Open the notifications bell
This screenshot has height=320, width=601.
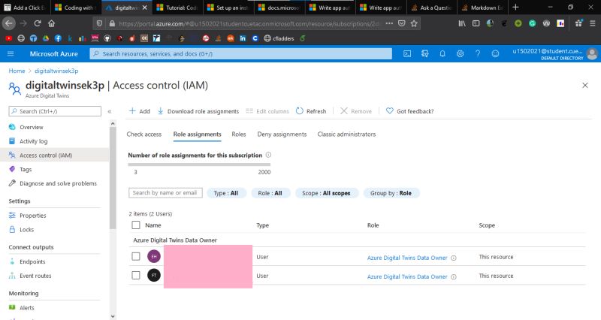coord(442,53)
